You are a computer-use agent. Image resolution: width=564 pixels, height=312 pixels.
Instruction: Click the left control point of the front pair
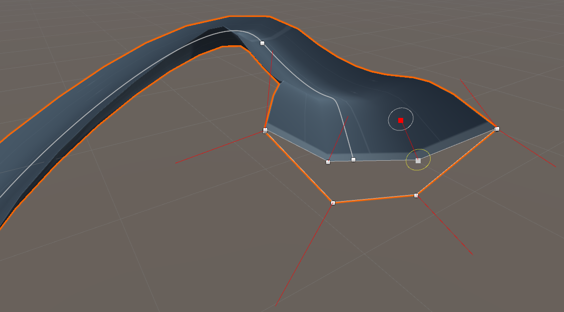(328, 161)
